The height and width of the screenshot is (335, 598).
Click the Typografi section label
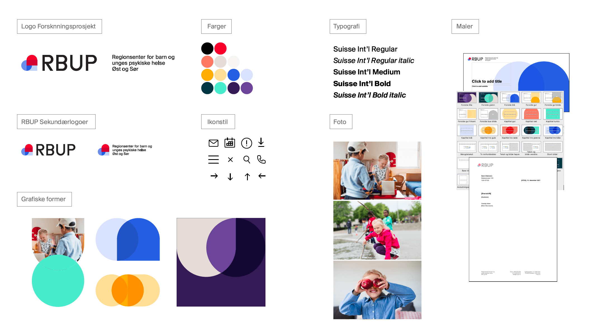348,26
